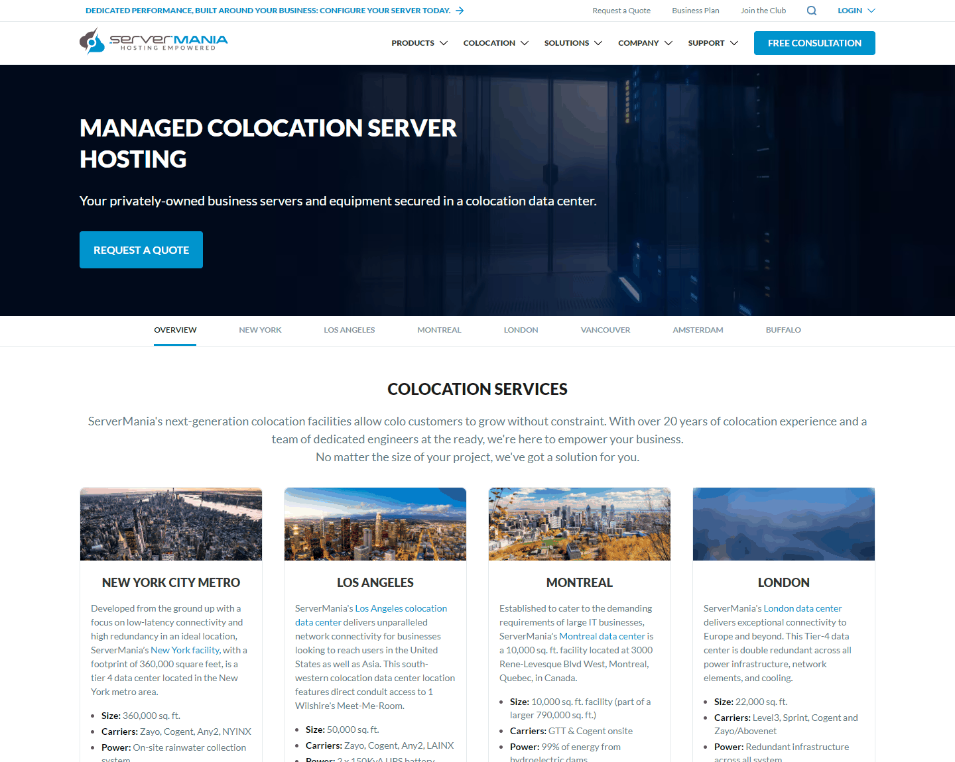Click the 'Carriers: GTT & Cogent onsite' bullet
The width and height of the screenshot is (955, 762).
click(571, 731)
